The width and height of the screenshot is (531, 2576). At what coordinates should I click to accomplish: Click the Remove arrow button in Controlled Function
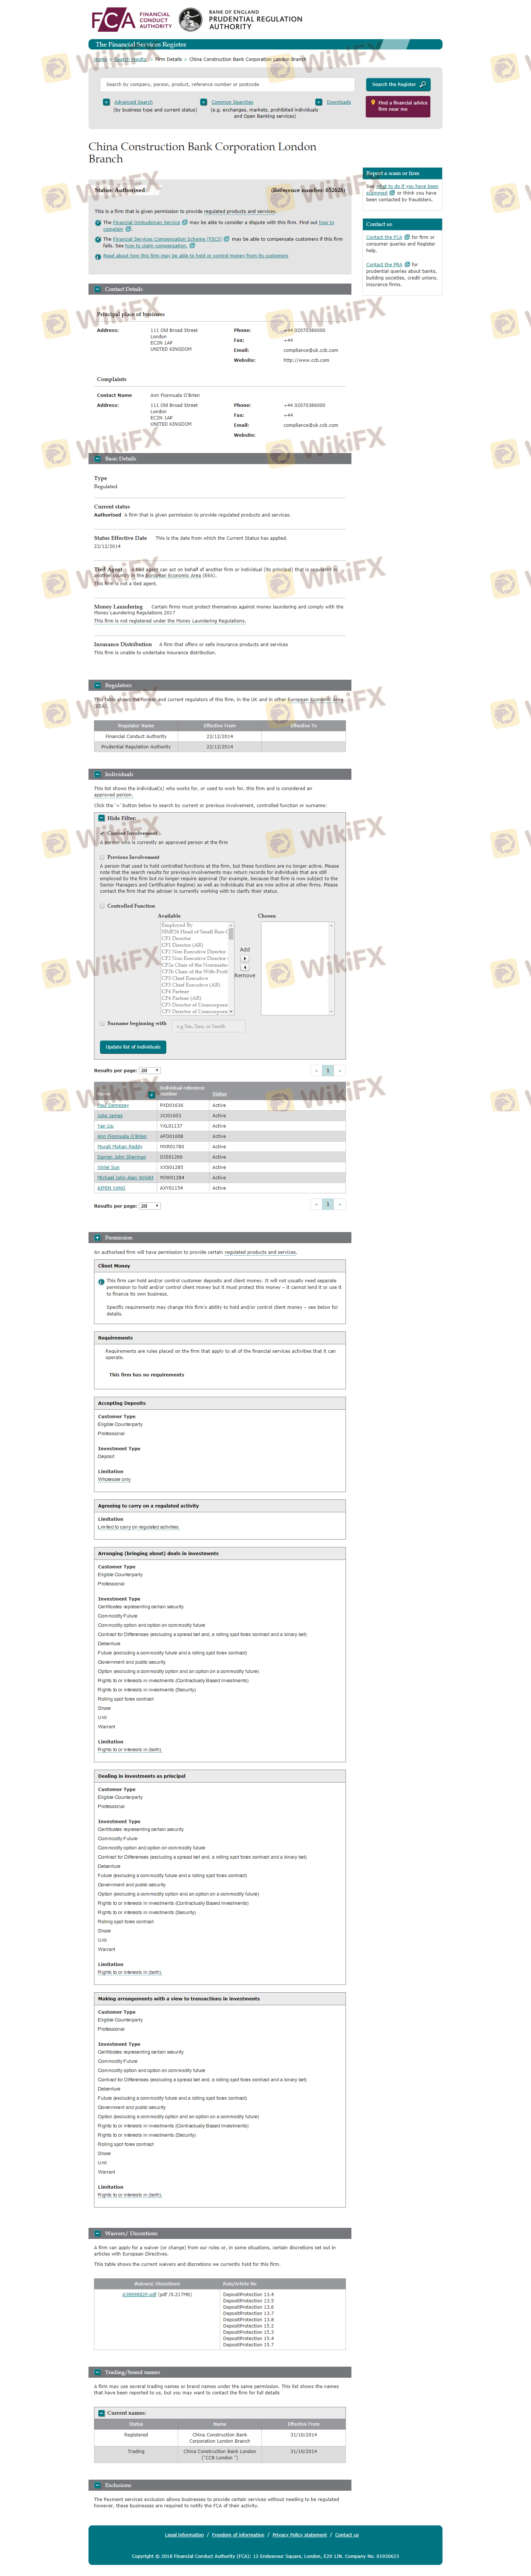coord(244,967)
